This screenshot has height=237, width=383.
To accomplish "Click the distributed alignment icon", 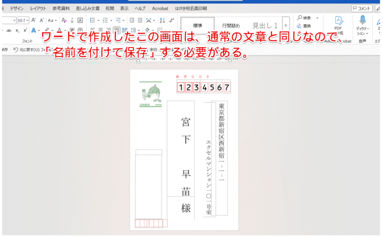I will (x=125, y=30).
